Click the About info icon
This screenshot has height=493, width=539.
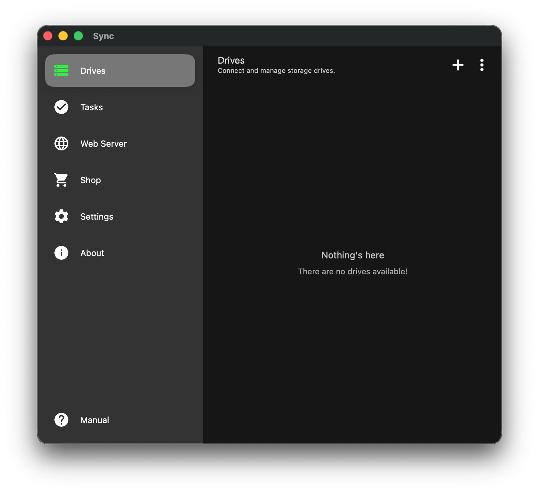61,253
